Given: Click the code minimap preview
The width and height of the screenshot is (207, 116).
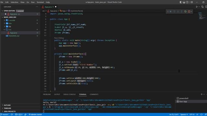Looking at the screenshot, I should coord(202,16).
